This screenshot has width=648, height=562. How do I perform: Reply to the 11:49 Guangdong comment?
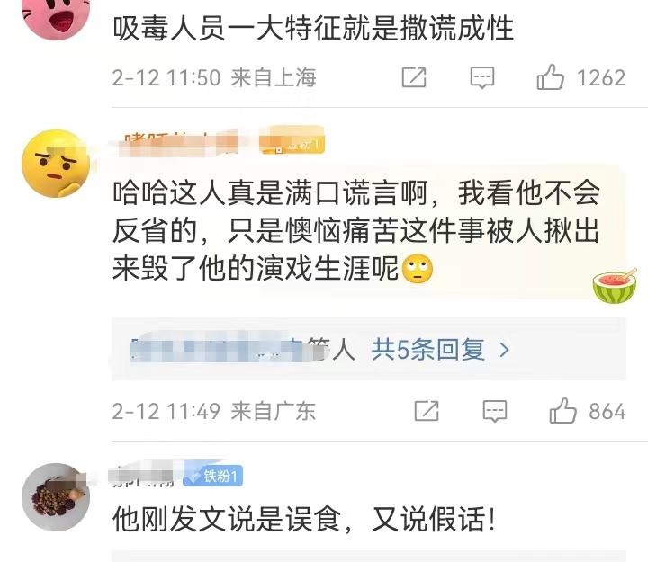pos(495,411)
